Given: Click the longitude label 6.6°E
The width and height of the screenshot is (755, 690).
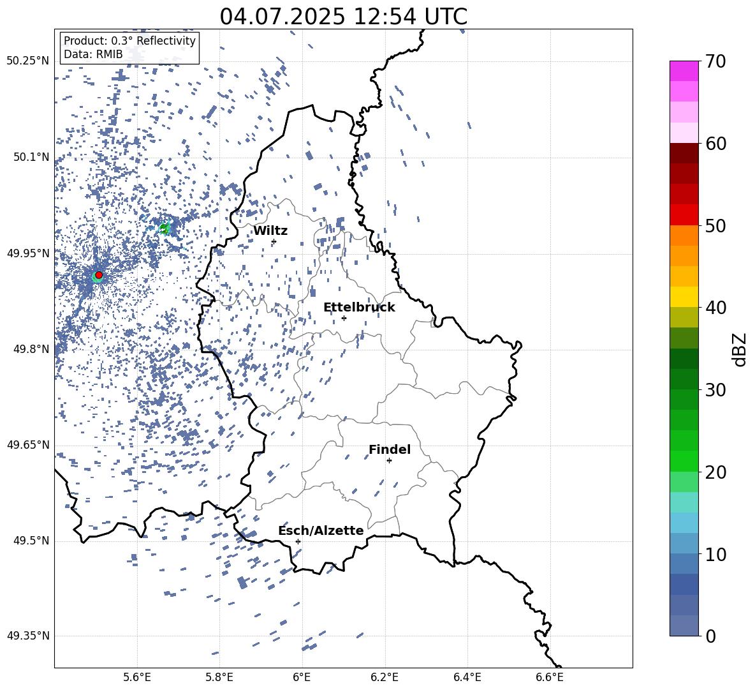Looking at the screenshot, I should pos(550,677).
